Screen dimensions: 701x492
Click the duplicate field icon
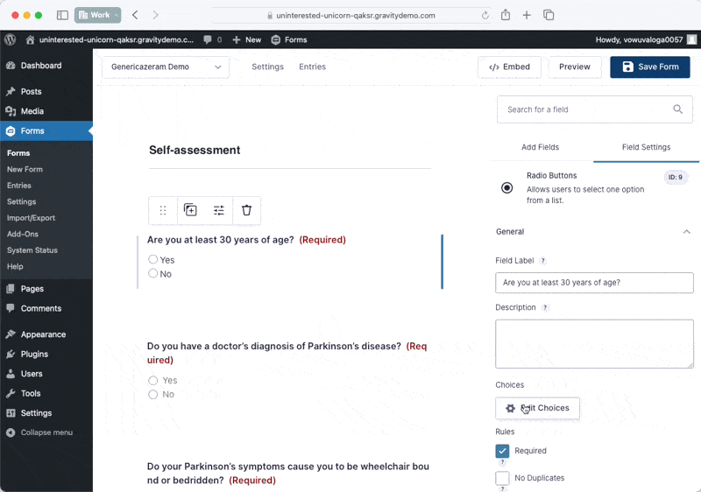coord(190,210)
